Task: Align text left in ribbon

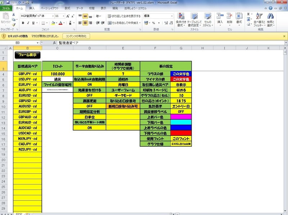Action: [x=80, y=23]
